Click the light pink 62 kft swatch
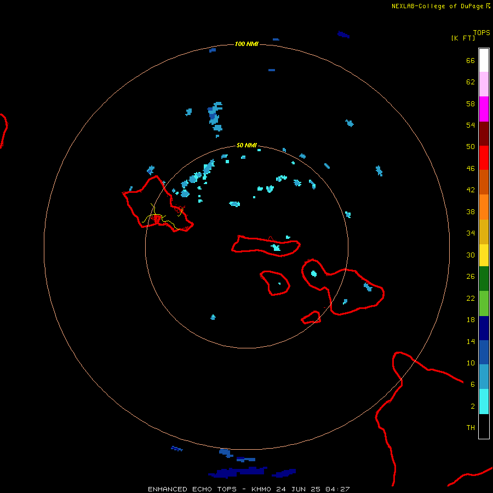 484,84
